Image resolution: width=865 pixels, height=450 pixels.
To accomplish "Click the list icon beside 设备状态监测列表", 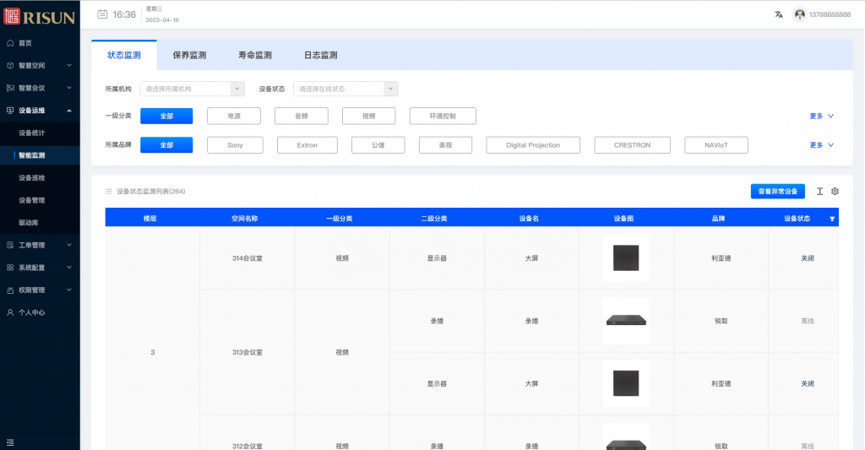I will [109, 192].
